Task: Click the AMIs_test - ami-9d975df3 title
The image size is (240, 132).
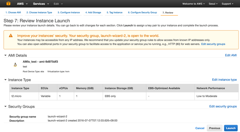Action: [40, 62]
